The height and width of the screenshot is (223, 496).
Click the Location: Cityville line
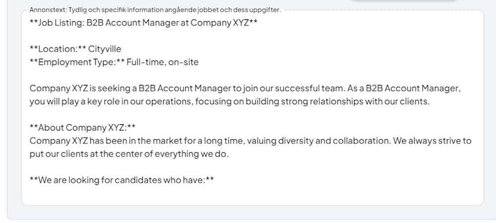coord(75,49)
